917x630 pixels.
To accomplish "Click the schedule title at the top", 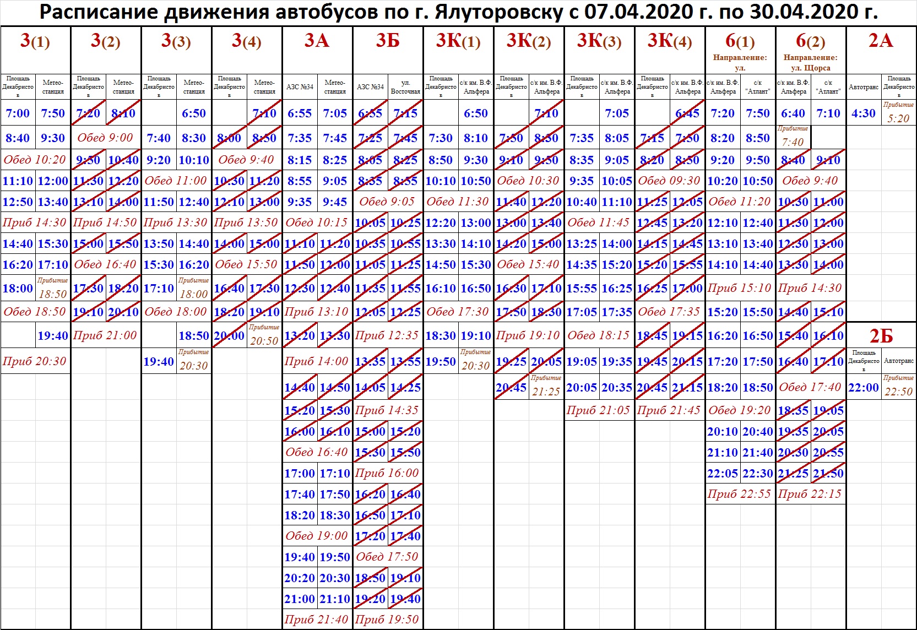I will [x=458, y=12].
